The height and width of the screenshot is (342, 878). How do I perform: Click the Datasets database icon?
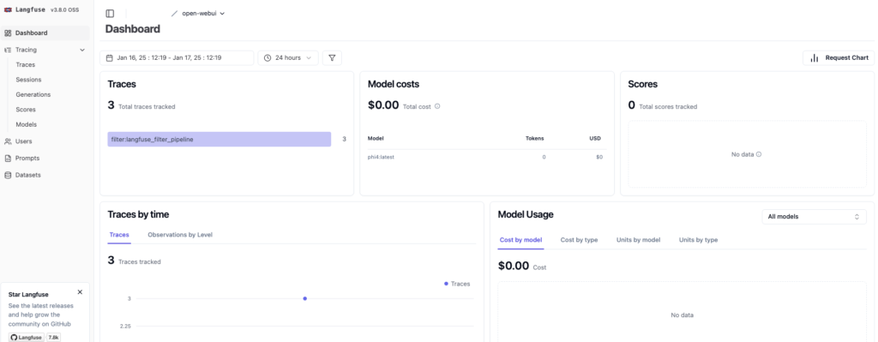pos(8,175)
